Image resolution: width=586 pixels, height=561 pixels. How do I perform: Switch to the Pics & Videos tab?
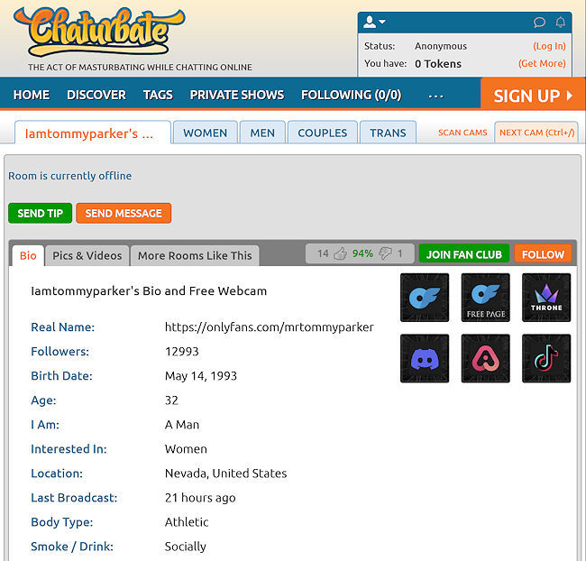coord(87,255)
